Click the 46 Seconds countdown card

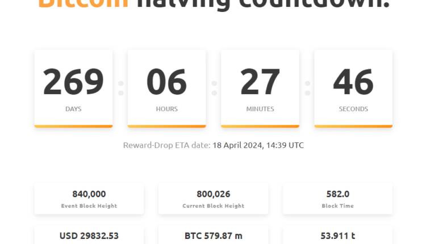click(353, 87)
